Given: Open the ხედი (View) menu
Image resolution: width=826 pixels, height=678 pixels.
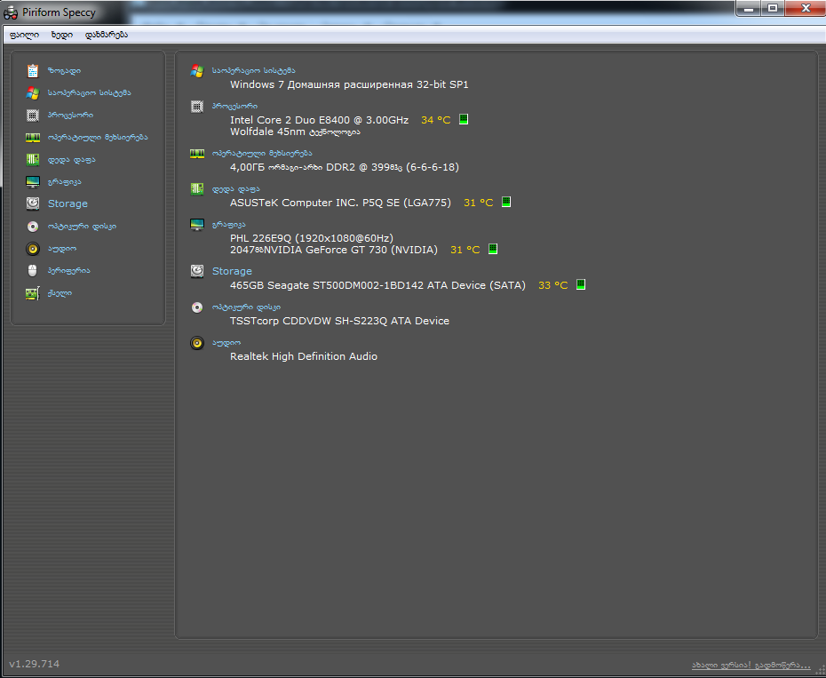Looking at the screenshot, I should (x=61, y=35).
